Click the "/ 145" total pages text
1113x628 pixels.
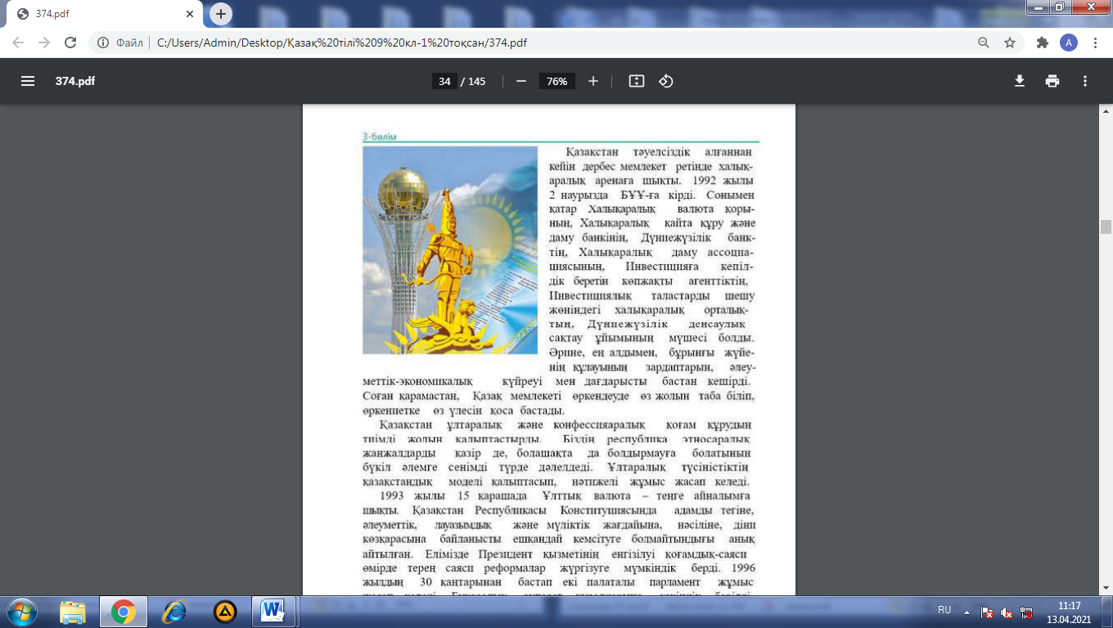(473, 81)
